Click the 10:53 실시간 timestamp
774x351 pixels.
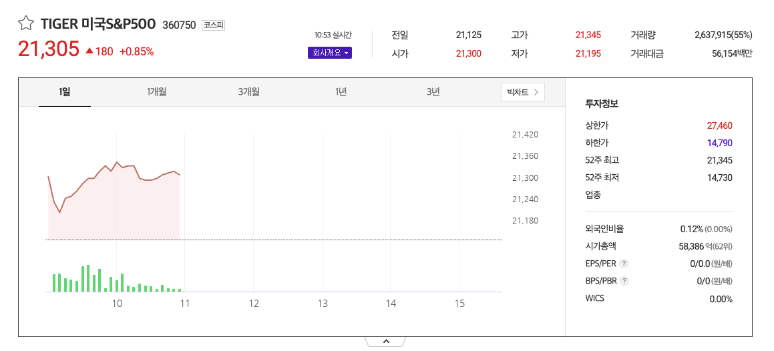click(333, 35)
